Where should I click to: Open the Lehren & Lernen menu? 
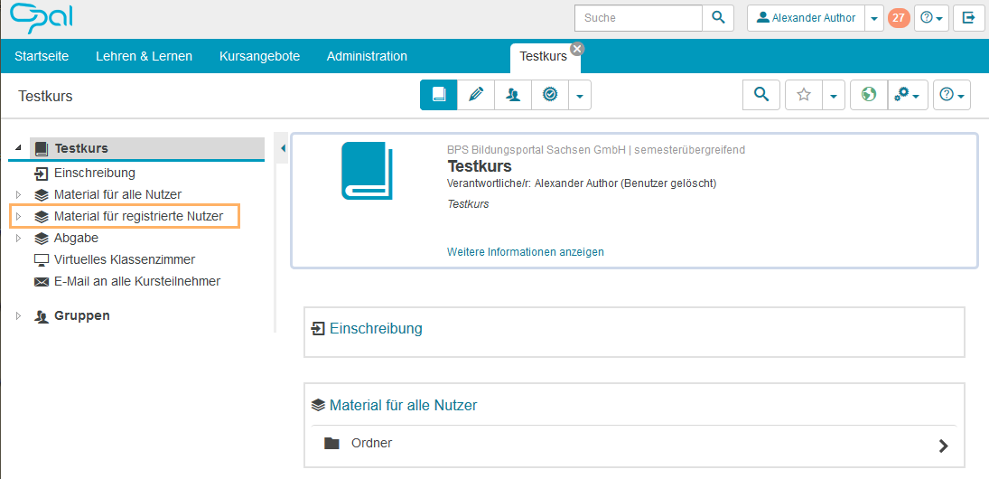click(144, 56)
